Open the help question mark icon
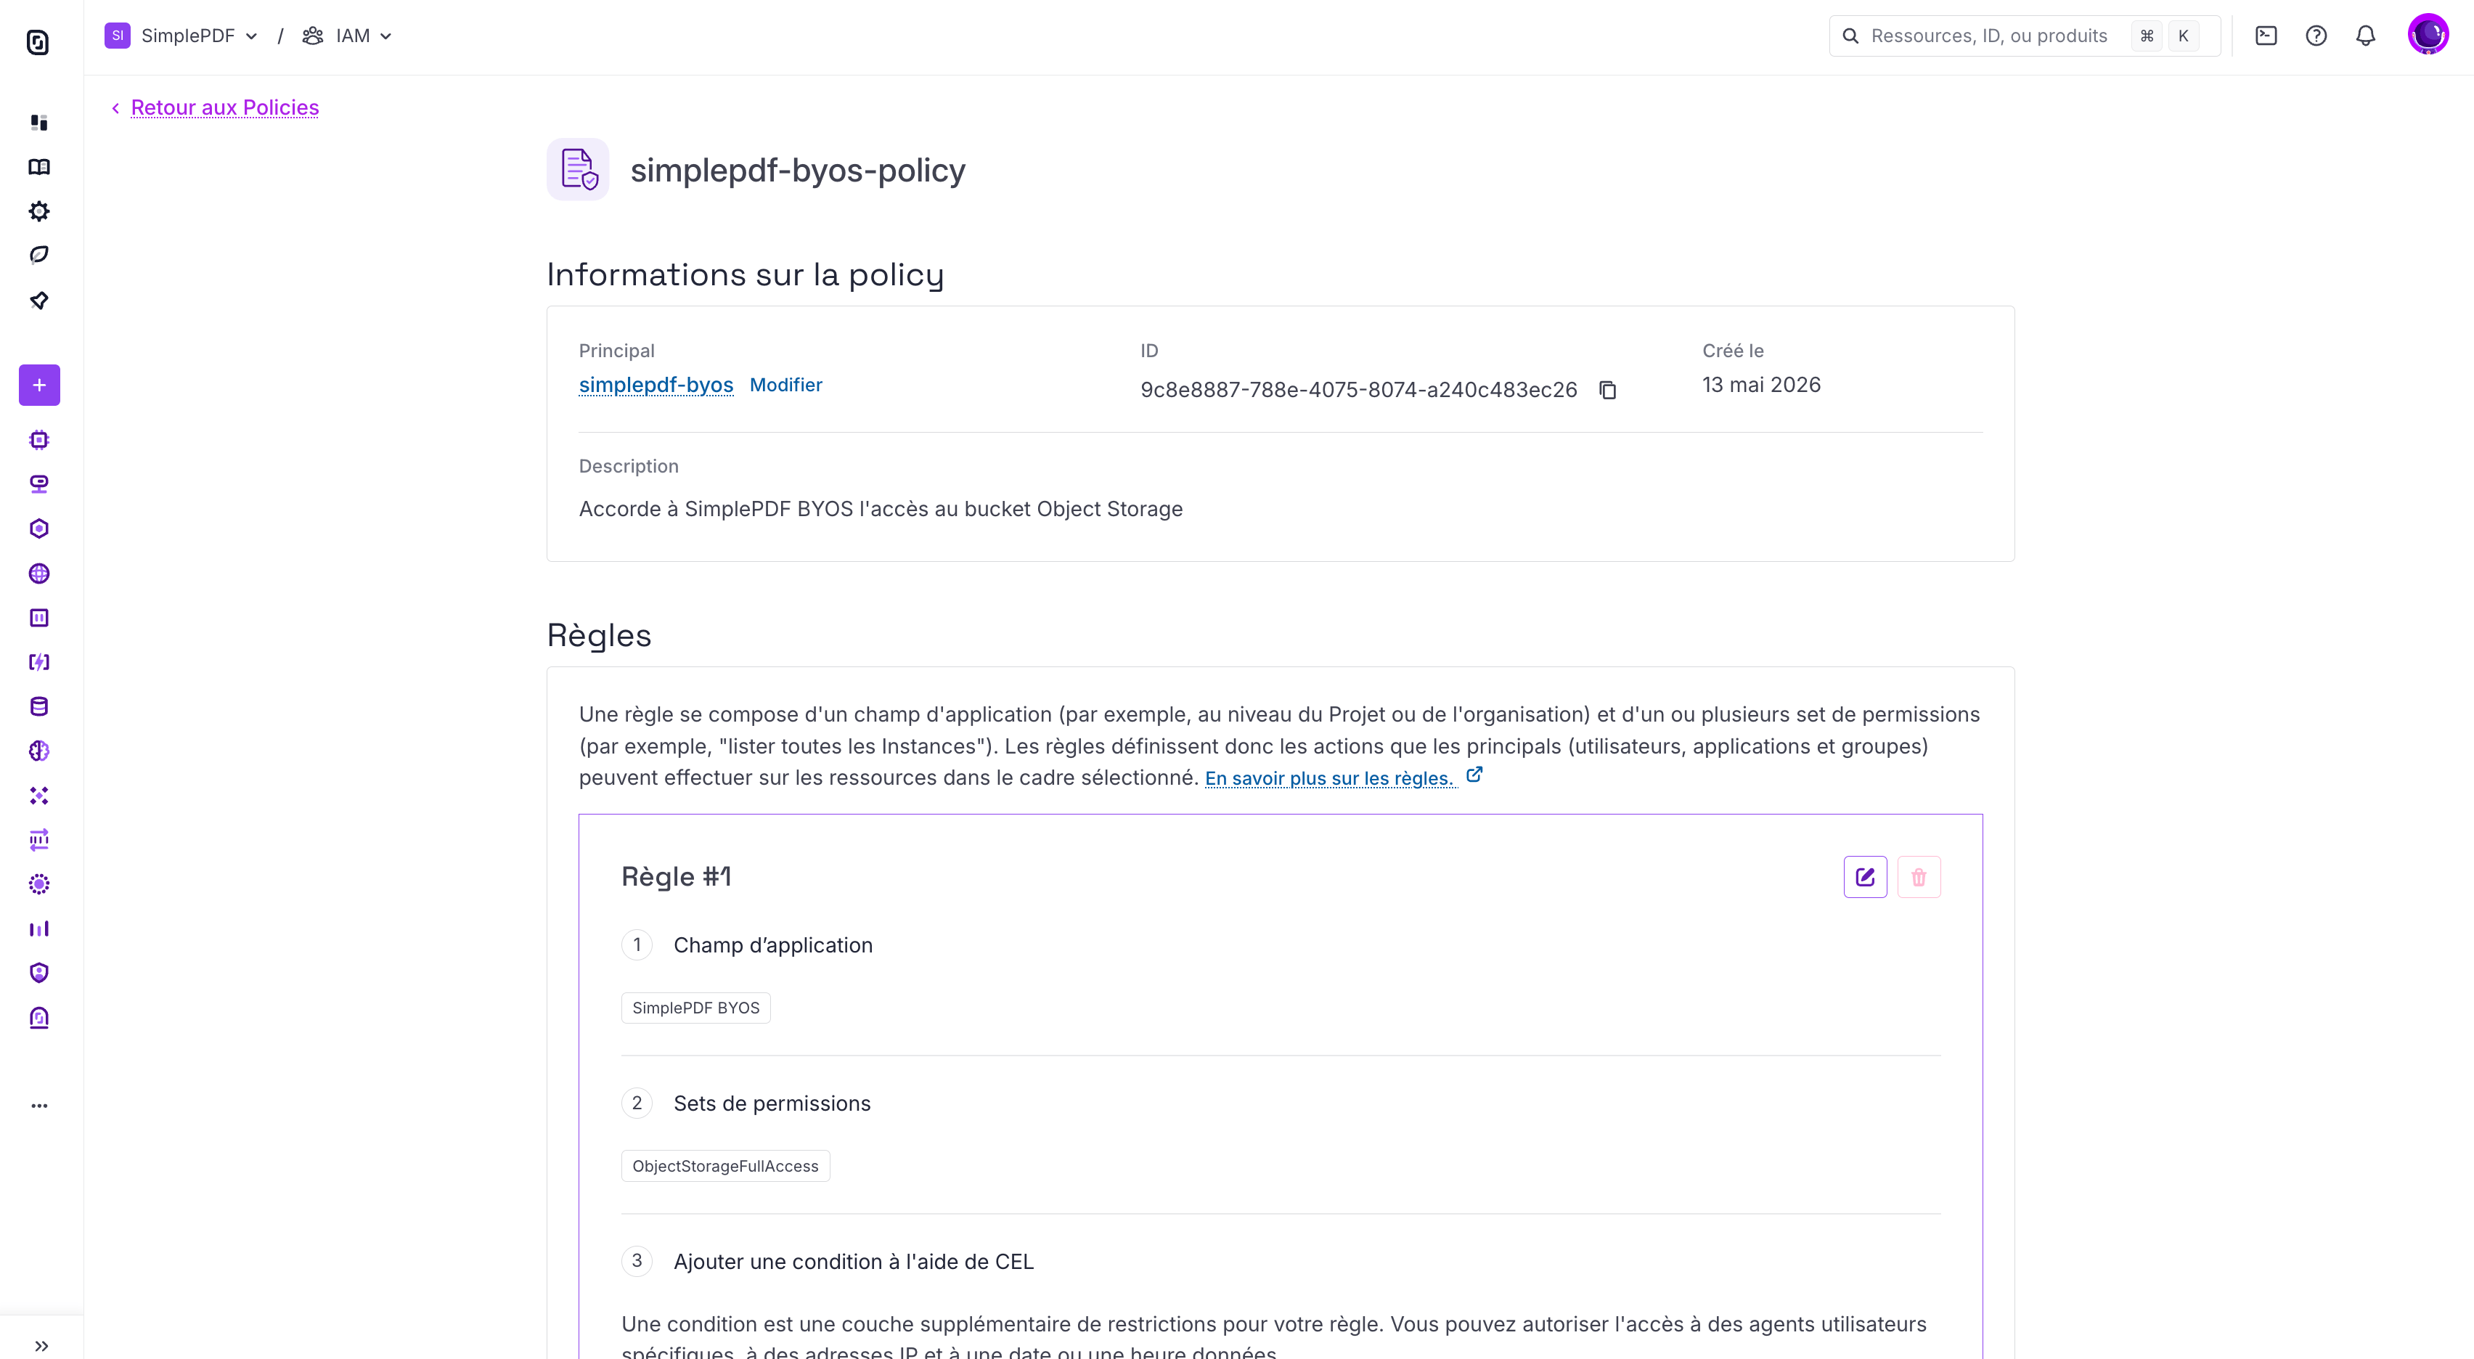This screenshot has width=2474, height=1359. coord(2316,36)
